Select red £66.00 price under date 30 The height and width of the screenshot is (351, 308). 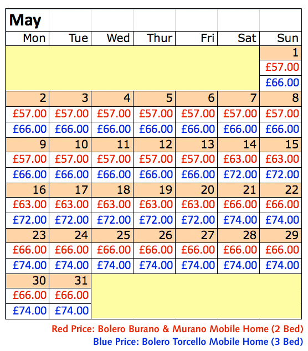coord(29,295)
